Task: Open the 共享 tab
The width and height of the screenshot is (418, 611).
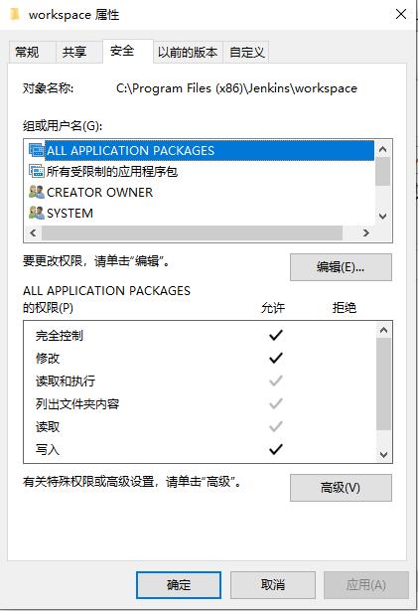Action: 74,52
